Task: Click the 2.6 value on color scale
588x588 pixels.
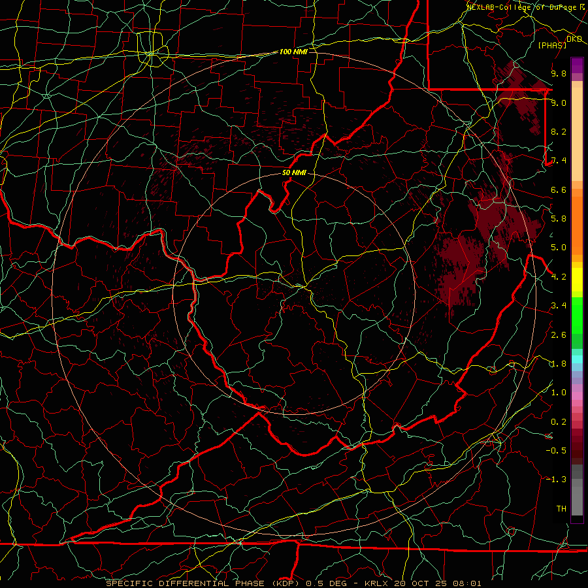Action: tap(559, 335)
